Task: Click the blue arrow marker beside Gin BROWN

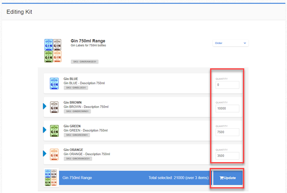Action: pos(44,106)
